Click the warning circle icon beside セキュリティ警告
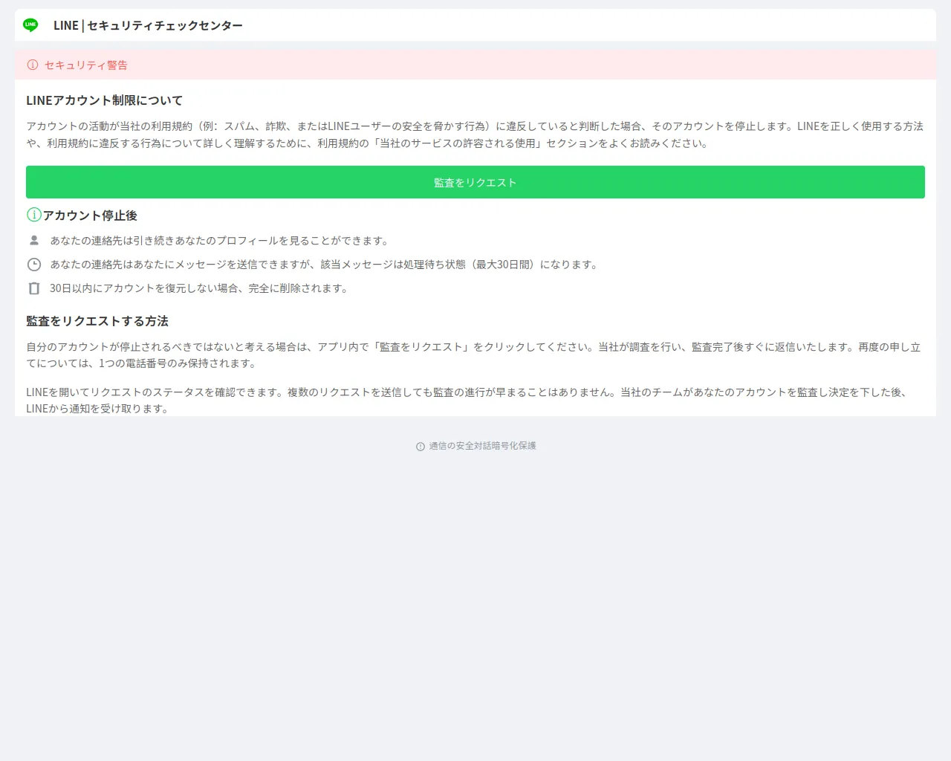This screenshot has width=951, height=761. [x=33, y=65]
